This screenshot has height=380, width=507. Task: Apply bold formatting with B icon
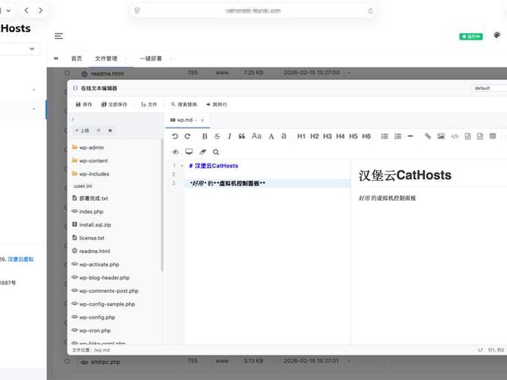[x=204, y=136]
